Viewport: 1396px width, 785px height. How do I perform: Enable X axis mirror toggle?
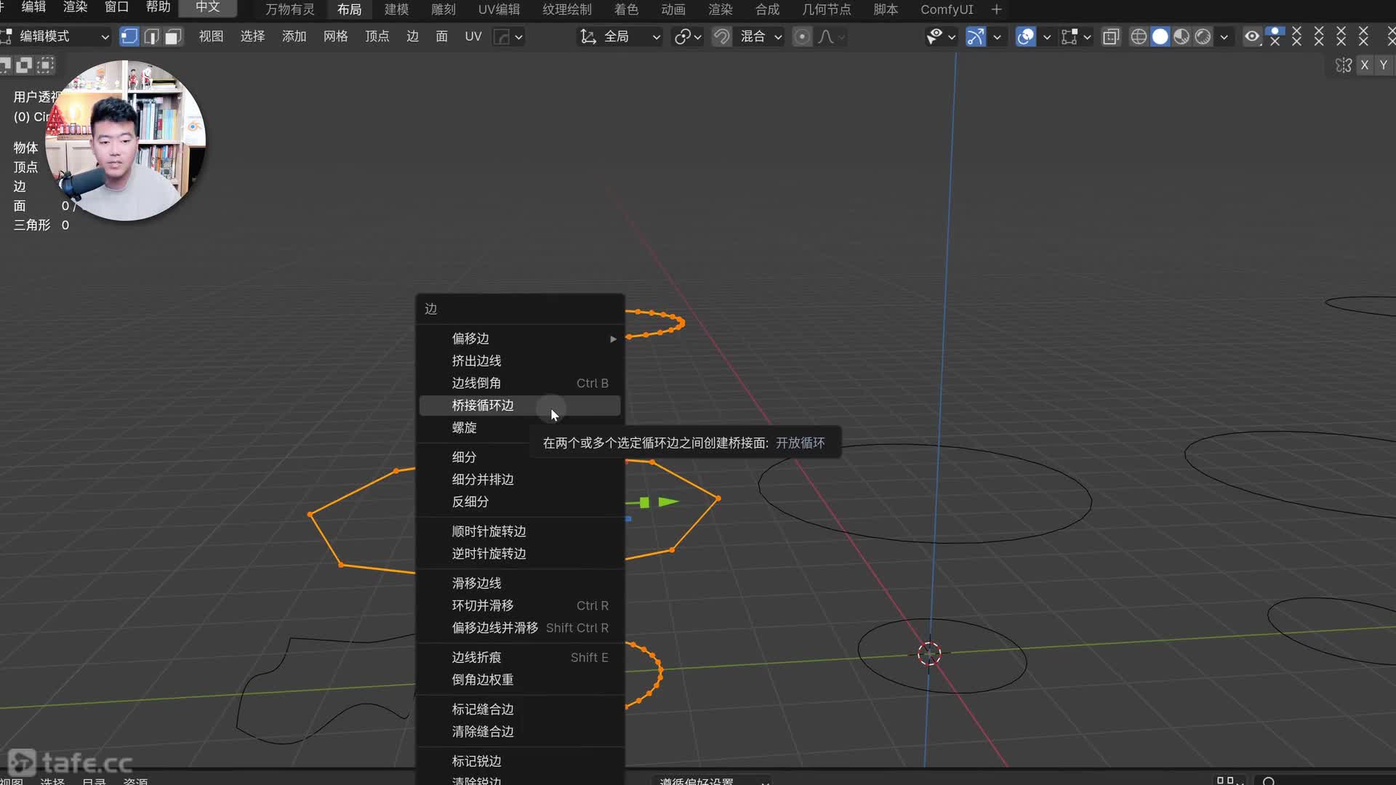[1365, 65]
